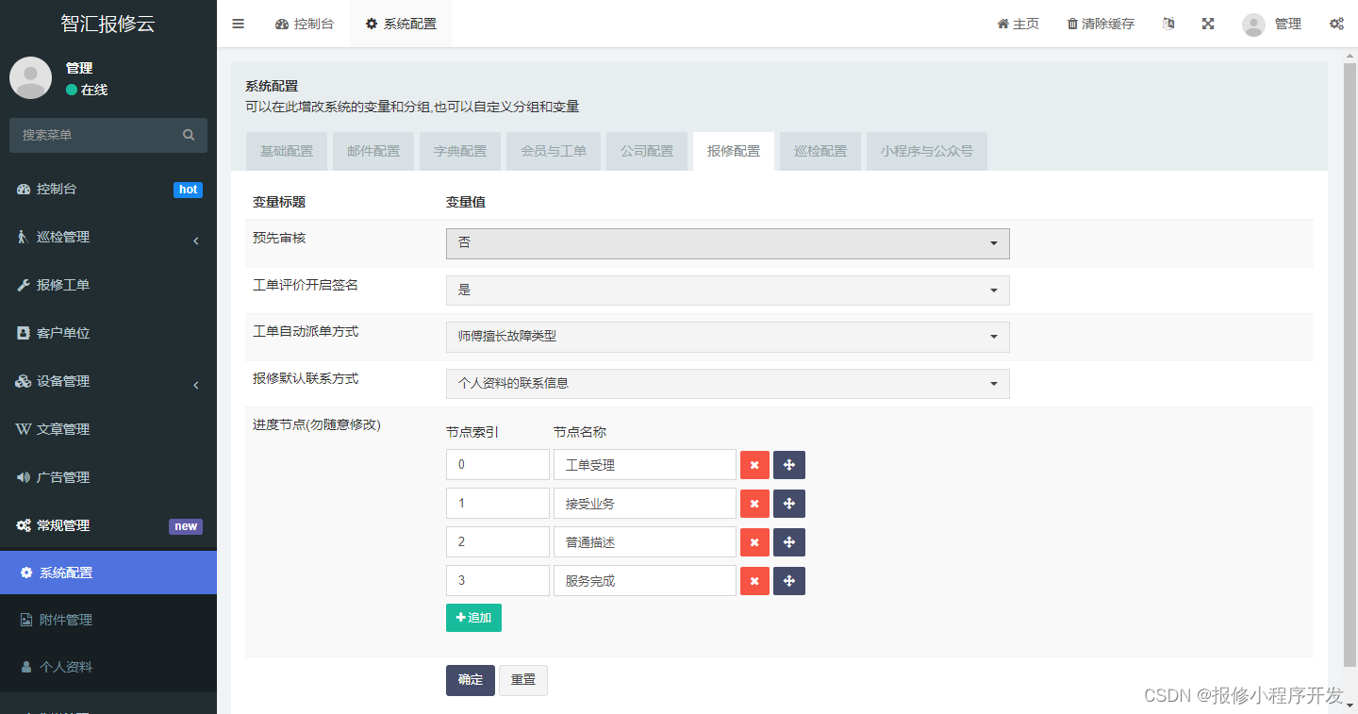Enter fullscreen with the expand icon
This screenshot has width=1358, height=714.
coord(1208,24)
